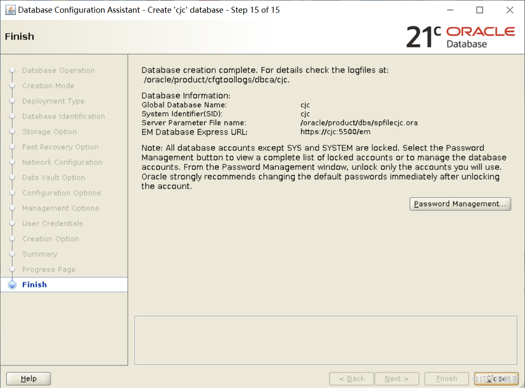Click the disabled Back button
The width and height of the screenshot is (525, 388).
coord(351,379)
